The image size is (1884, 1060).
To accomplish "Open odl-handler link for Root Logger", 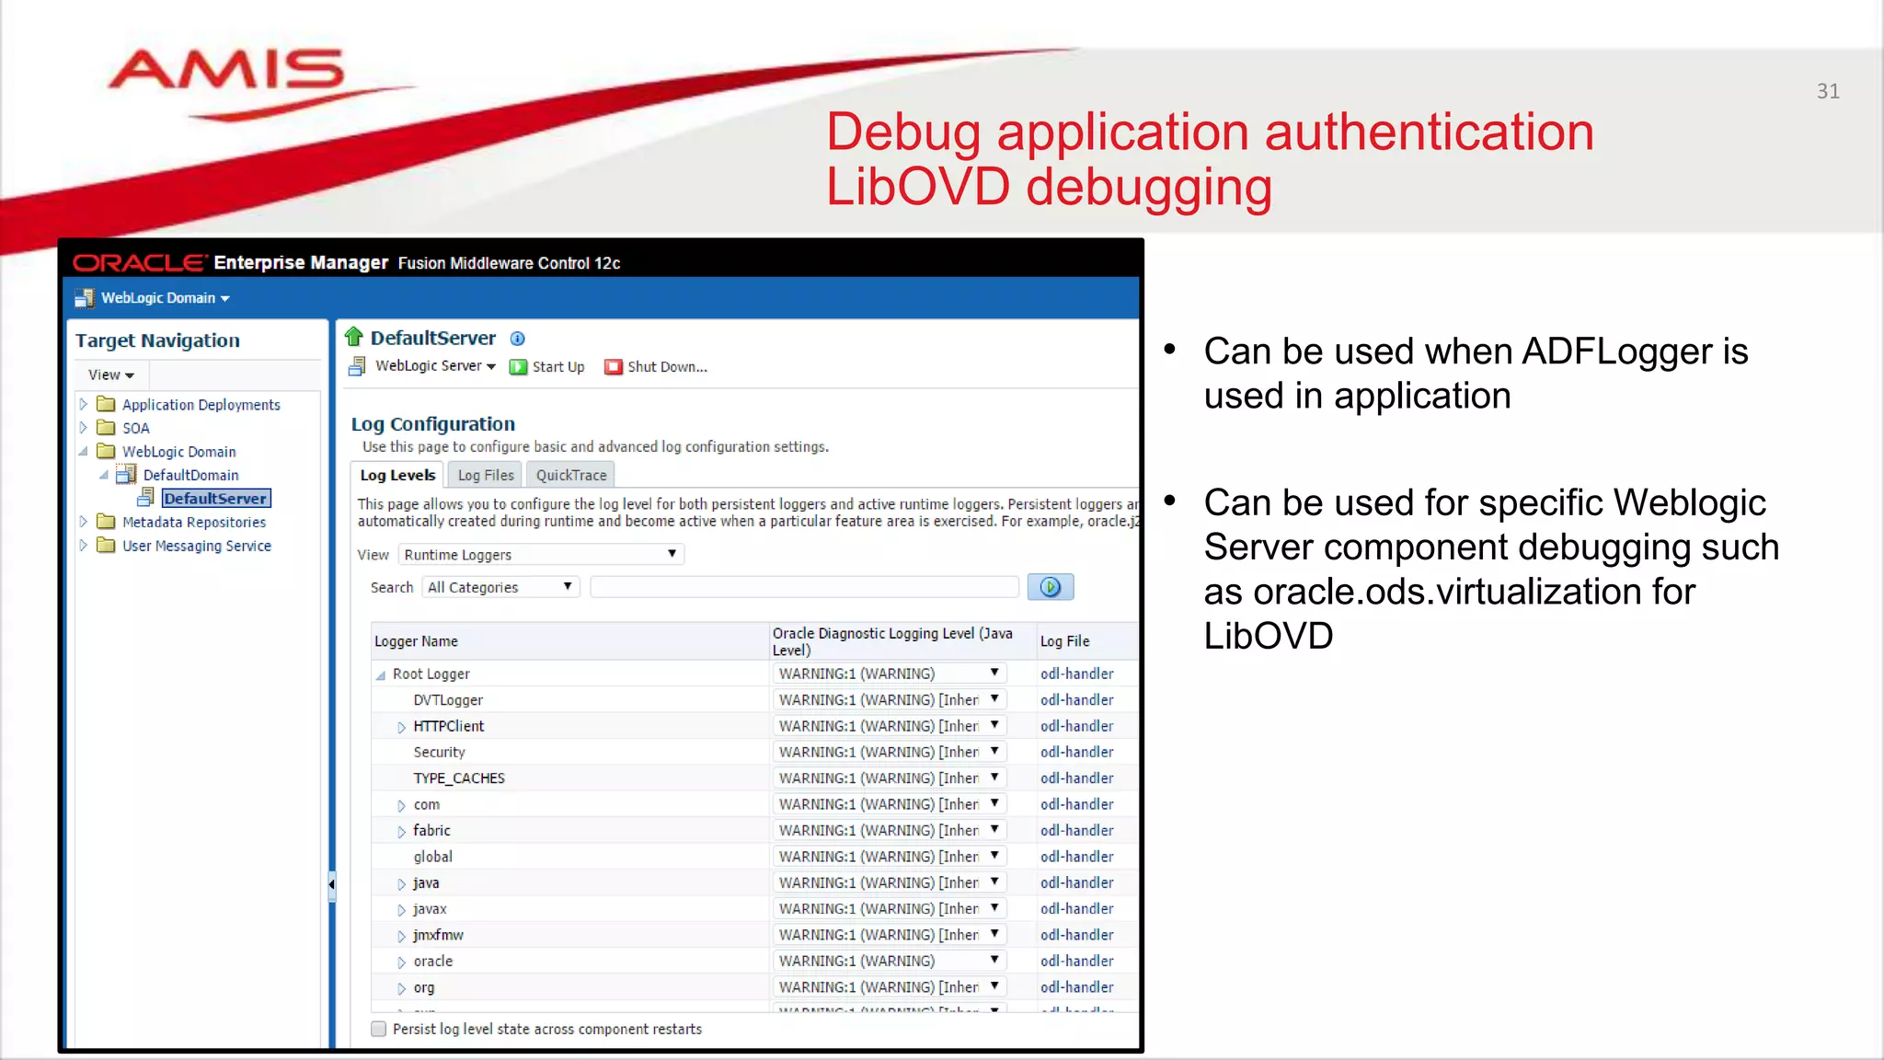I will coord(1076,674).
